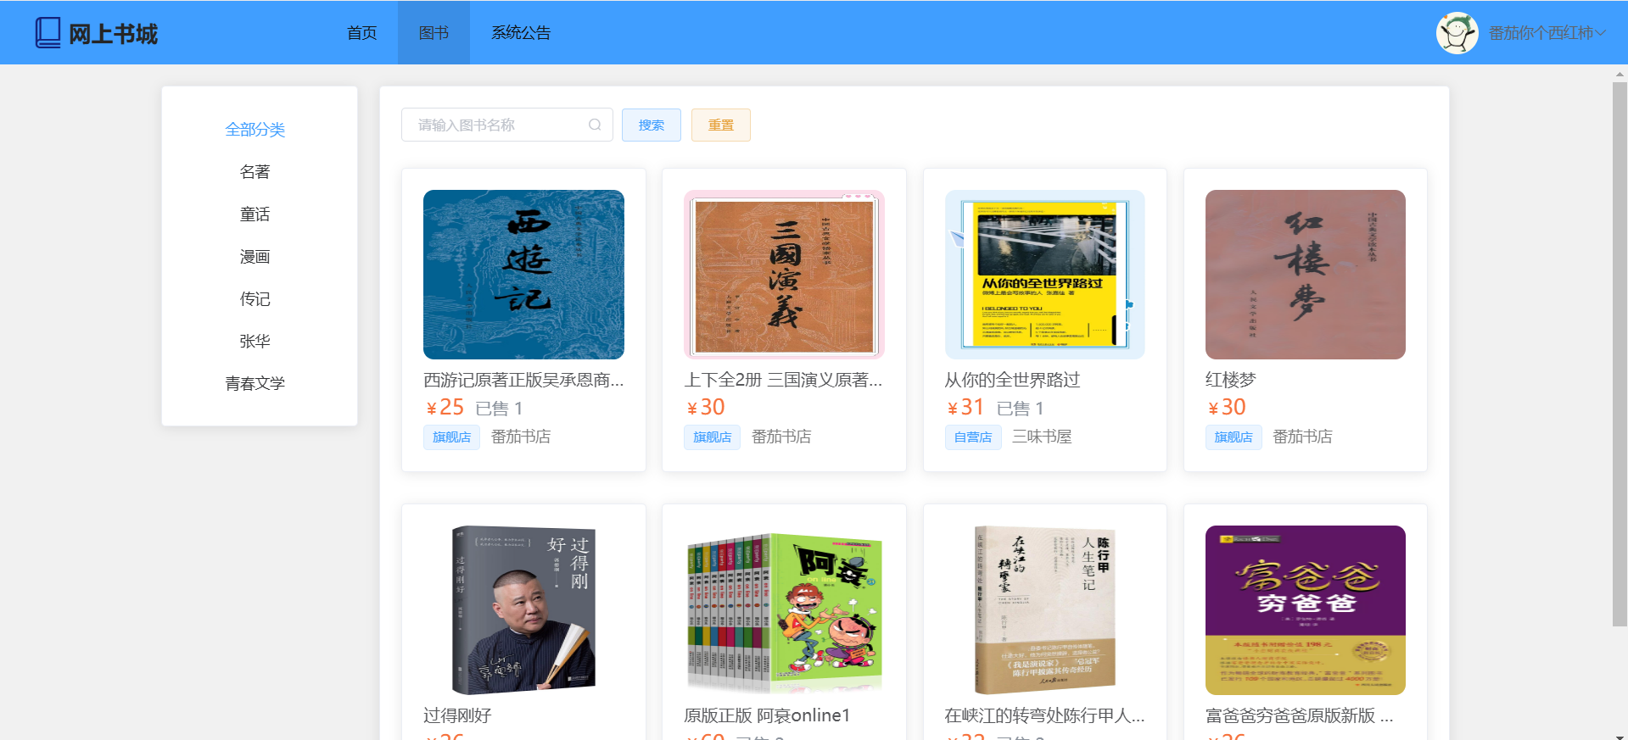Screen dimensions: 1628x740
Task: Open the 在峡江的转弯处 book cover
Action: click(1045, 610)
